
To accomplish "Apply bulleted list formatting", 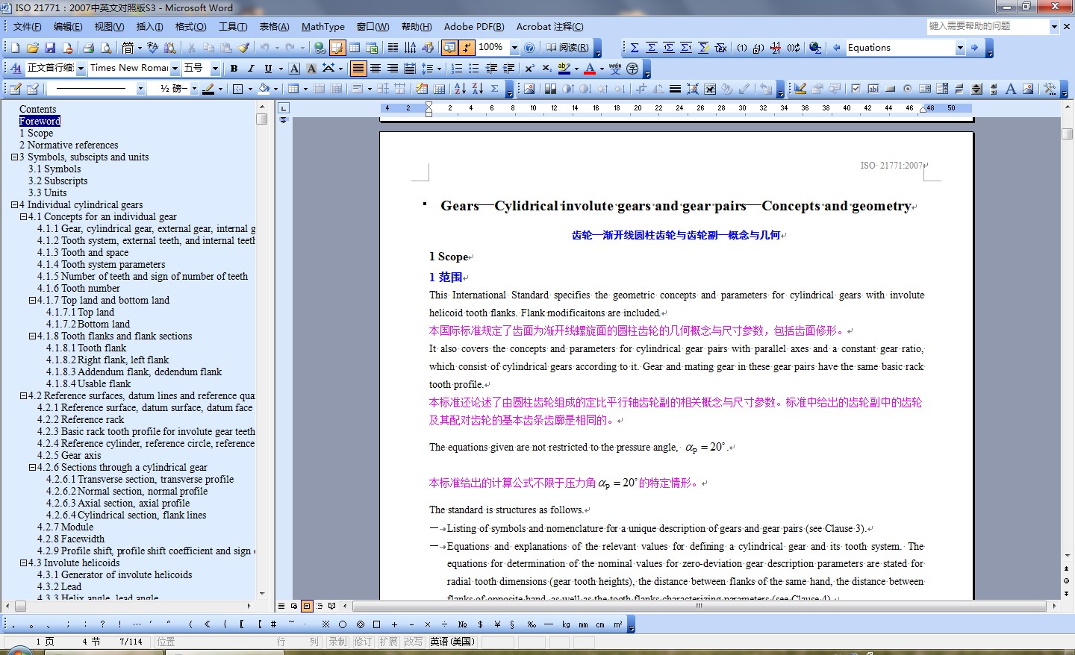I will [x=474, y=69].
